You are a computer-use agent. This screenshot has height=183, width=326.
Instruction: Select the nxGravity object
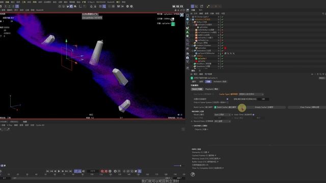coord(205,38)
